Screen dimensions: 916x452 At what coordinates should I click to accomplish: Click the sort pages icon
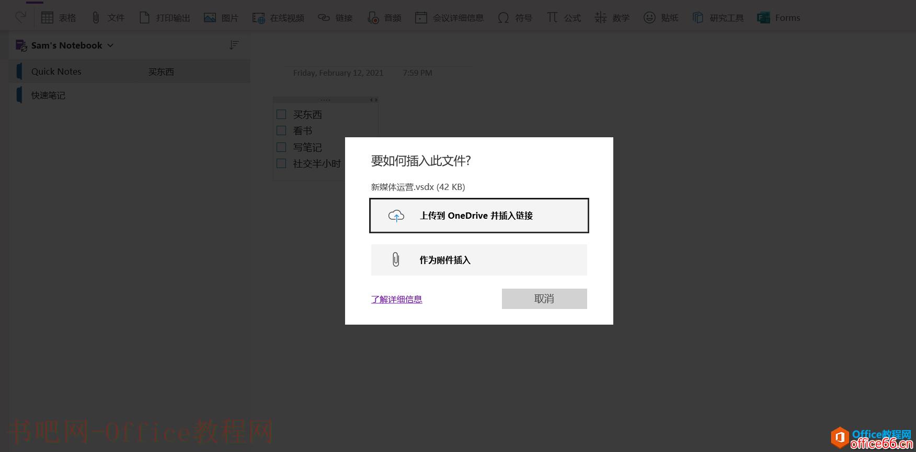tap(234, 45)
